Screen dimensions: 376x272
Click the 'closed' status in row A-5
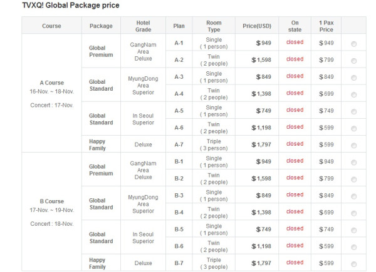[x=295, y=110]
